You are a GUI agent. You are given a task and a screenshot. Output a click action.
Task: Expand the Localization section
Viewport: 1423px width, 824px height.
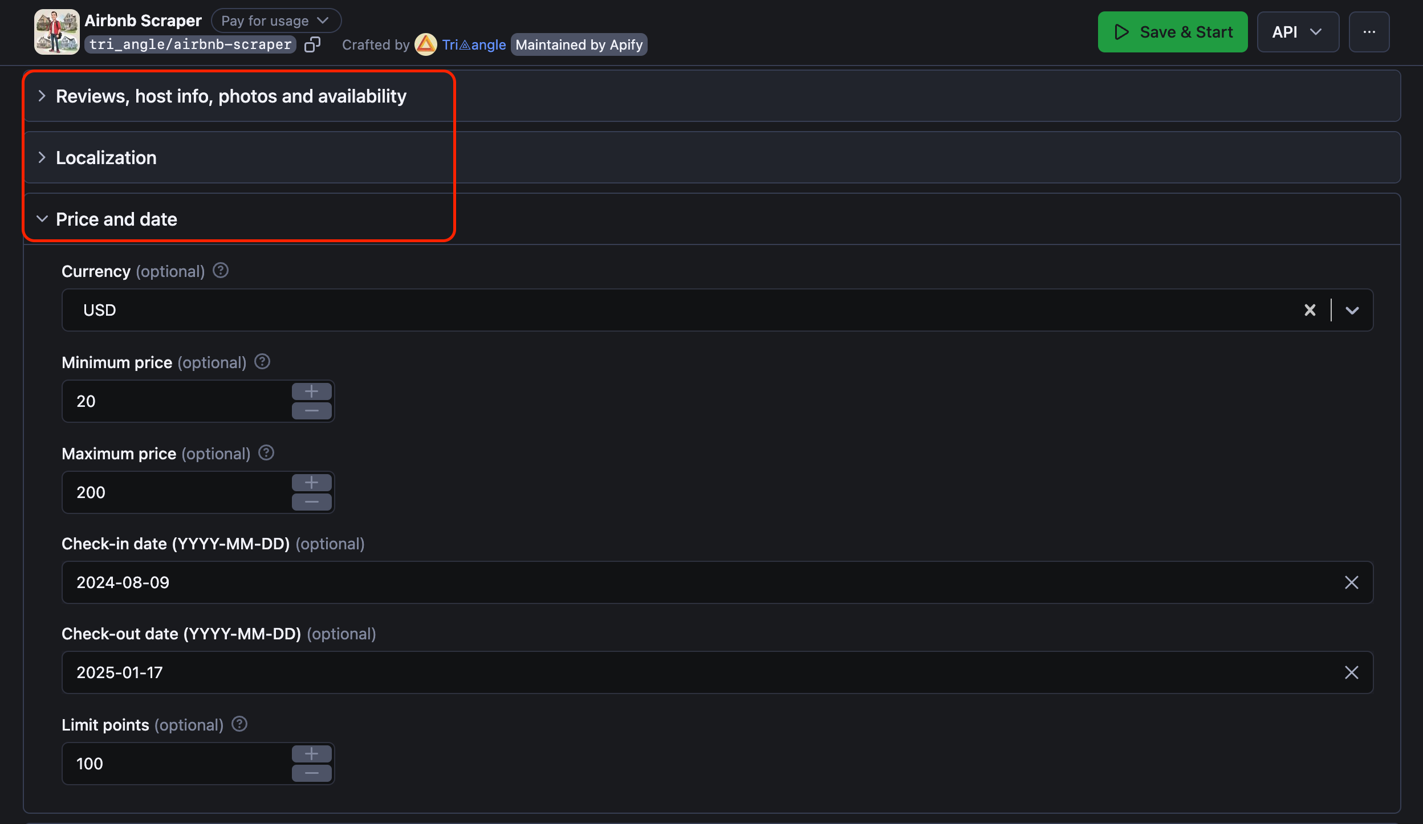pyautogui.click(x=106, y=156)
